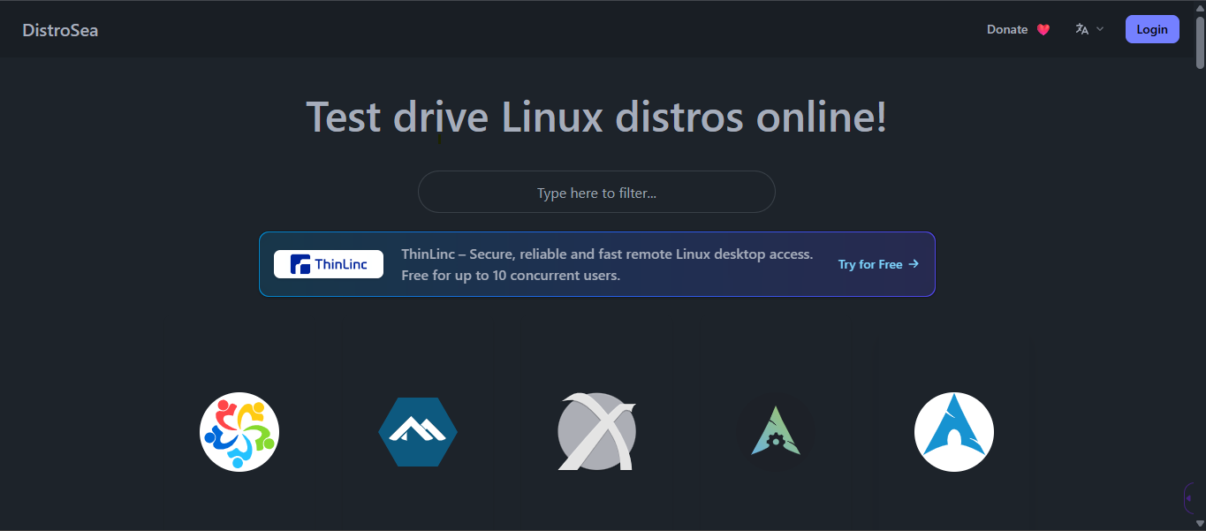Open the ThinLinc banner description text

tap(606, 264)
